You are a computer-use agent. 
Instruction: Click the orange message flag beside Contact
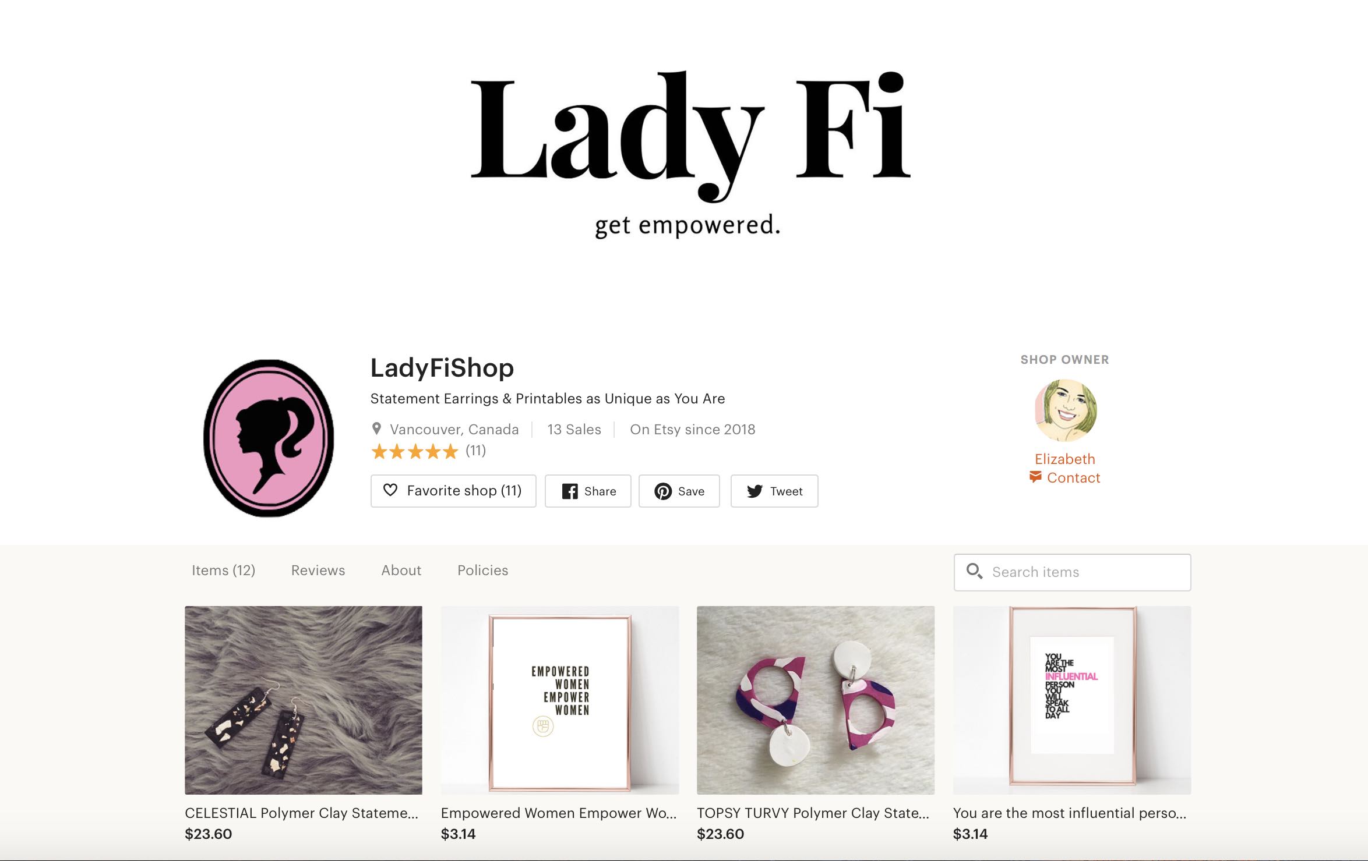coord(1035,477)
